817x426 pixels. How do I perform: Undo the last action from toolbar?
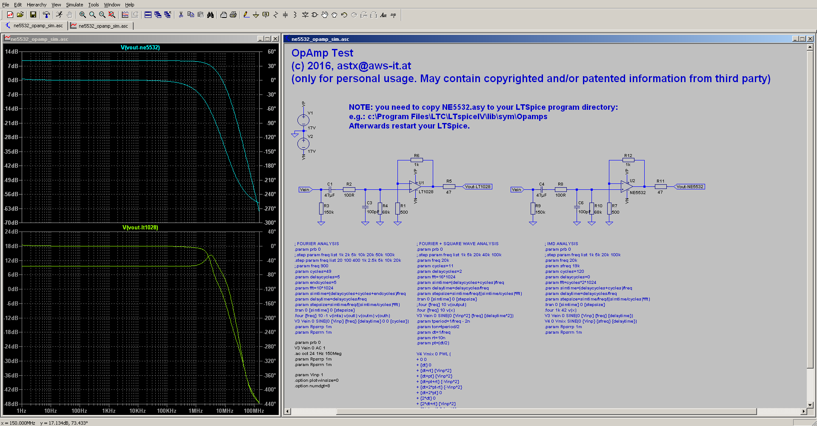pyautogui.click(x=344, y=15)
